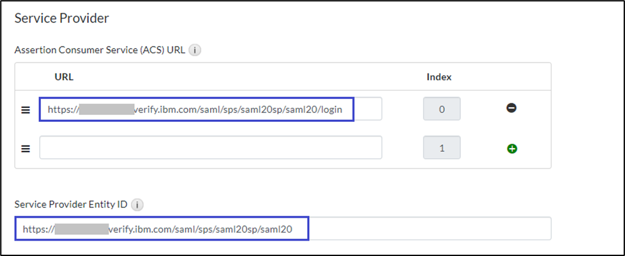Click the URL column header
The width and height of the screenshot is (625, 256).
point(64,77)
